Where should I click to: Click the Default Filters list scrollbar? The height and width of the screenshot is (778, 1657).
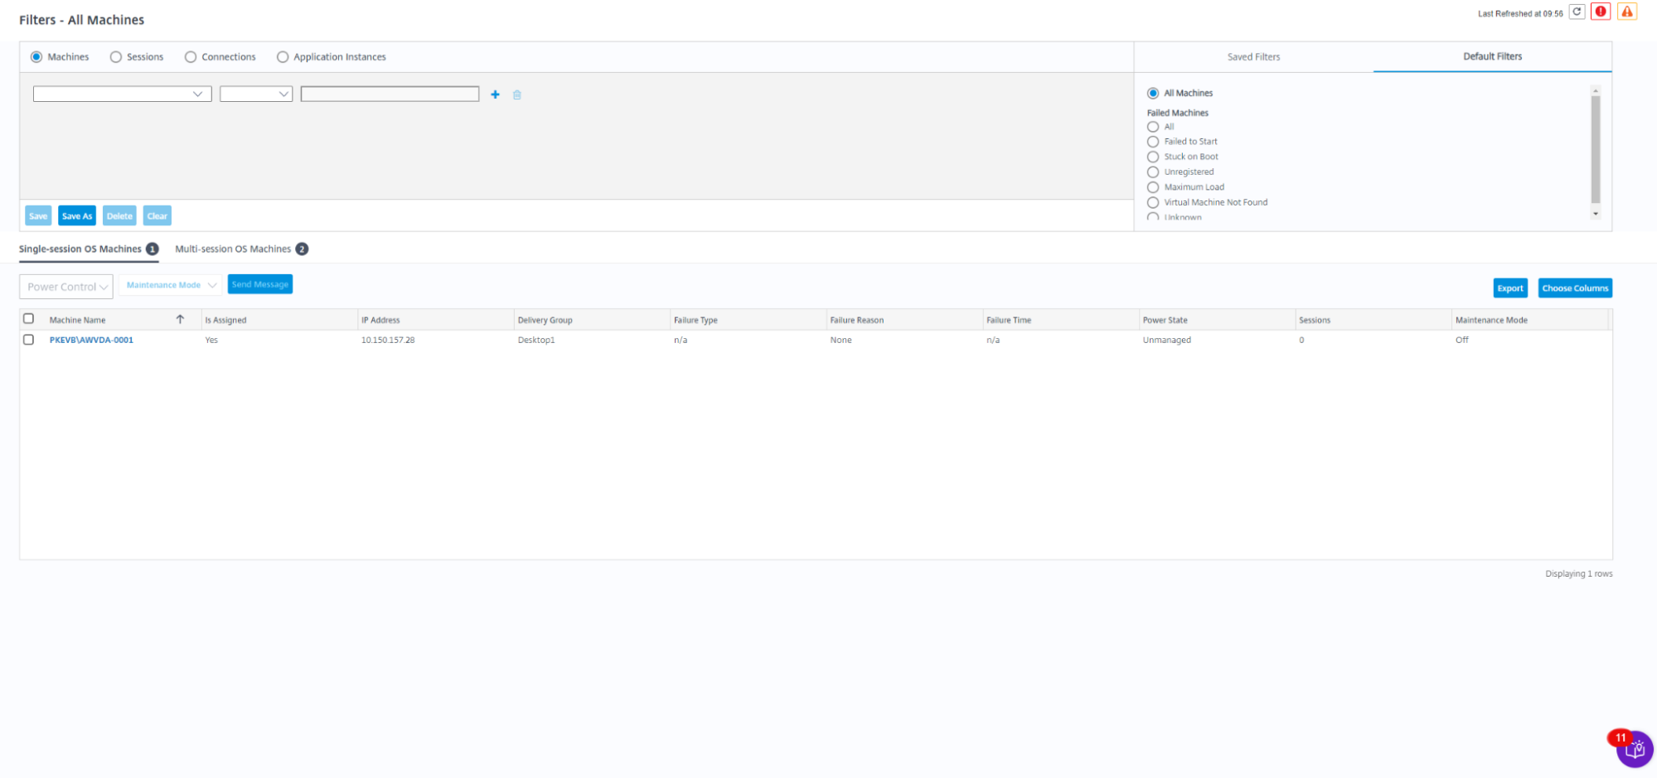point(1595,149)
